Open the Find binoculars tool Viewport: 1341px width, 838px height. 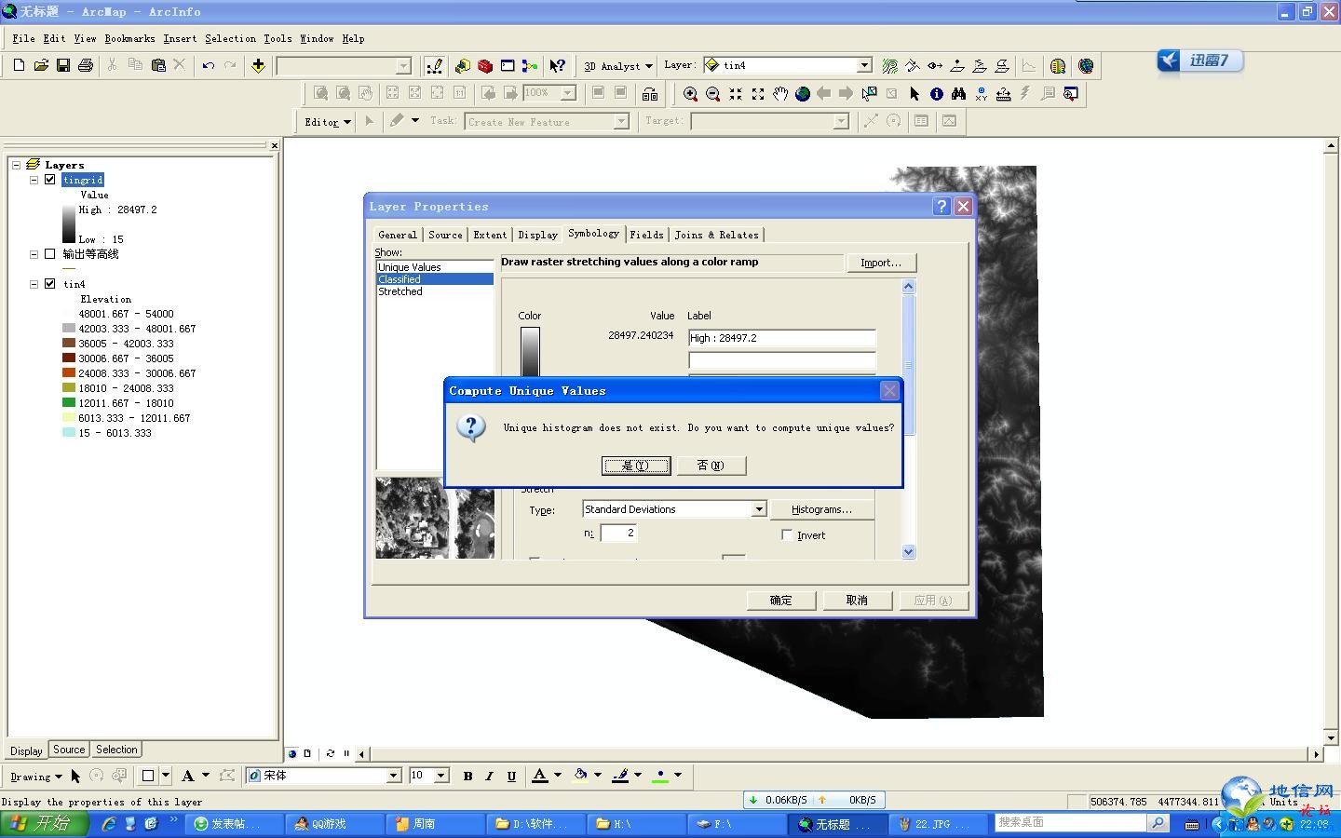pyautogui.click(x=958, y=94)
